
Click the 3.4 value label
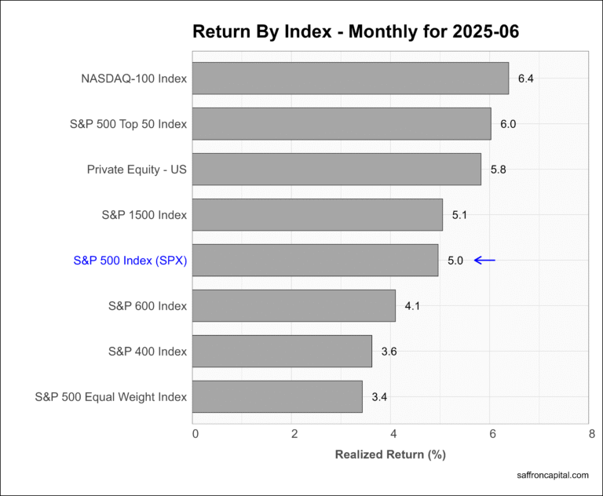pyautogui.click(x=379, y=397)
